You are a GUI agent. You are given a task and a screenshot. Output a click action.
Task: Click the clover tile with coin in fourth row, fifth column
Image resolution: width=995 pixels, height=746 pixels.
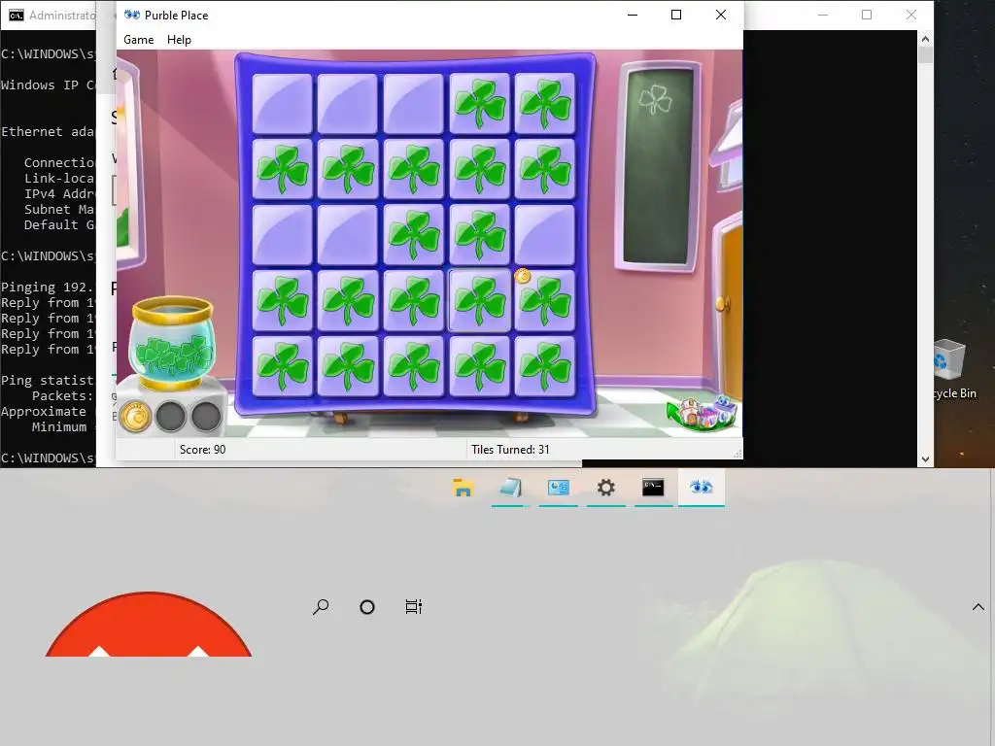tap(544, 301)
